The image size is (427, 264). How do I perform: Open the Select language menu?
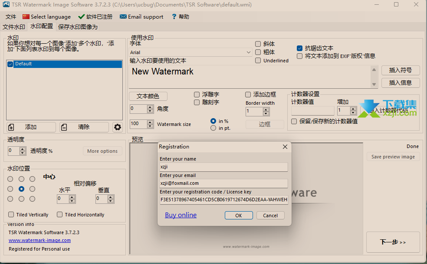47,17
